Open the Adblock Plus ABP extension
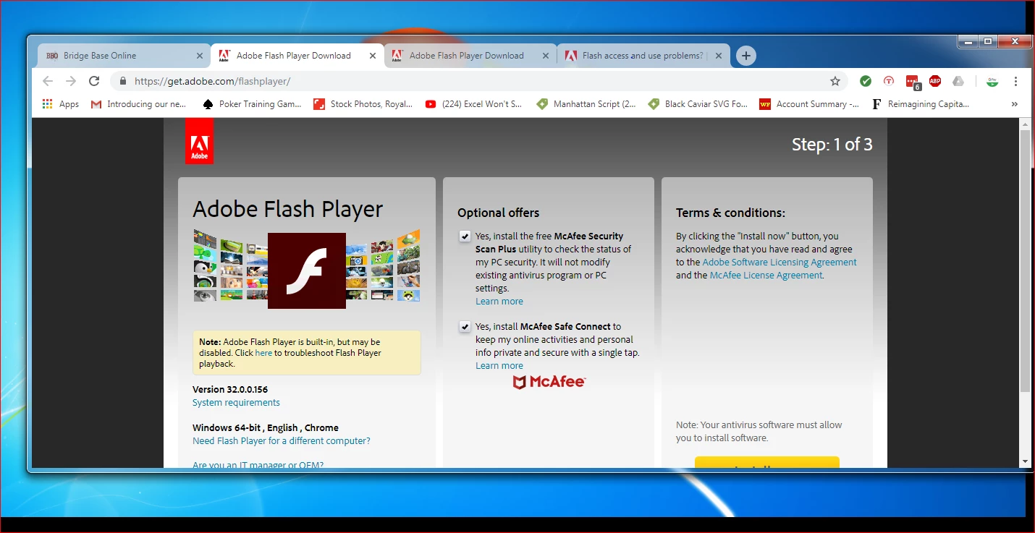 pos(935,81)
